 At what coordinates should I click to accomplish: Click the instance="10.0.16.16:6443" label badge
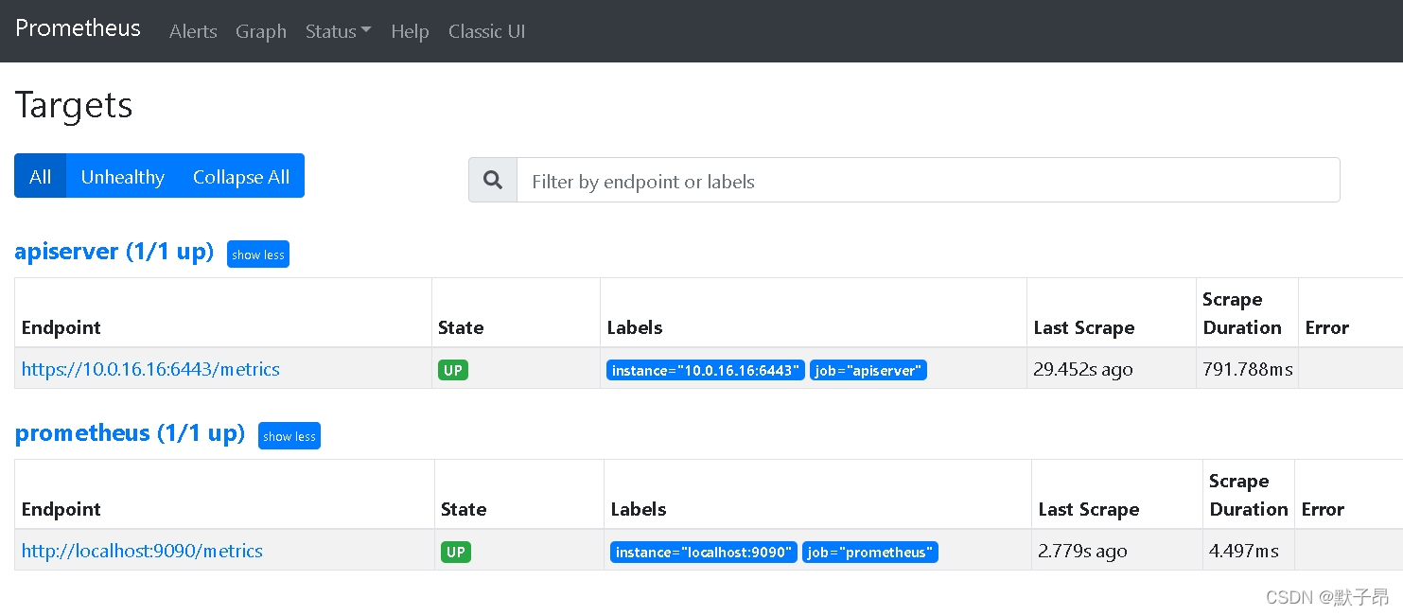click(706, 371)
